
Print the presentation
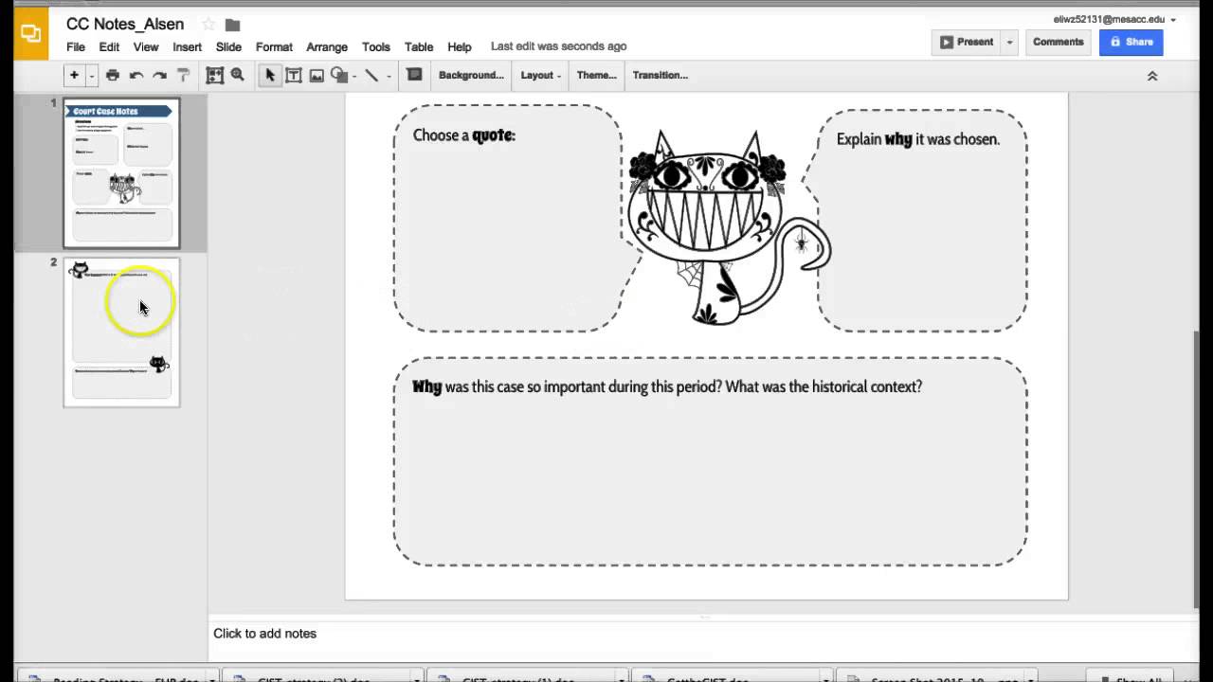pyautogui.click(x=113, y=76)
